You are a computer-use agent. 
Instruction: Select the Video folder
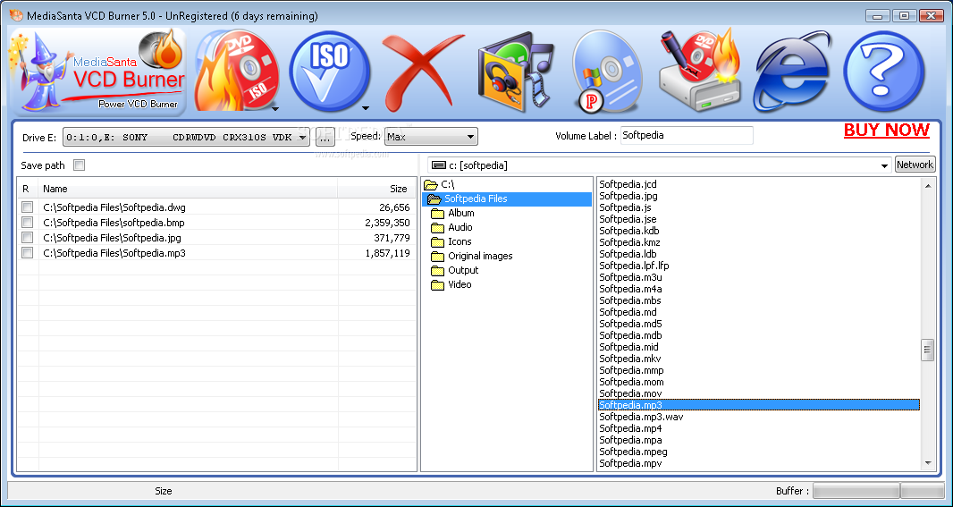point(451,284)
